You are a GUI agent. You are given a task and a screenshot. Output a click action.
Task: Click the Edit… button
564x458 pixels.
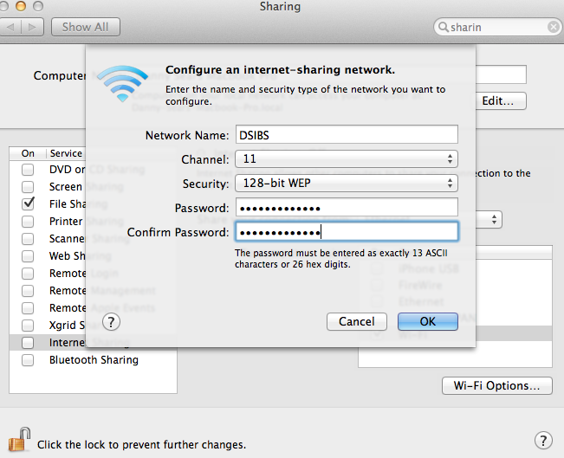pos(499,101)
